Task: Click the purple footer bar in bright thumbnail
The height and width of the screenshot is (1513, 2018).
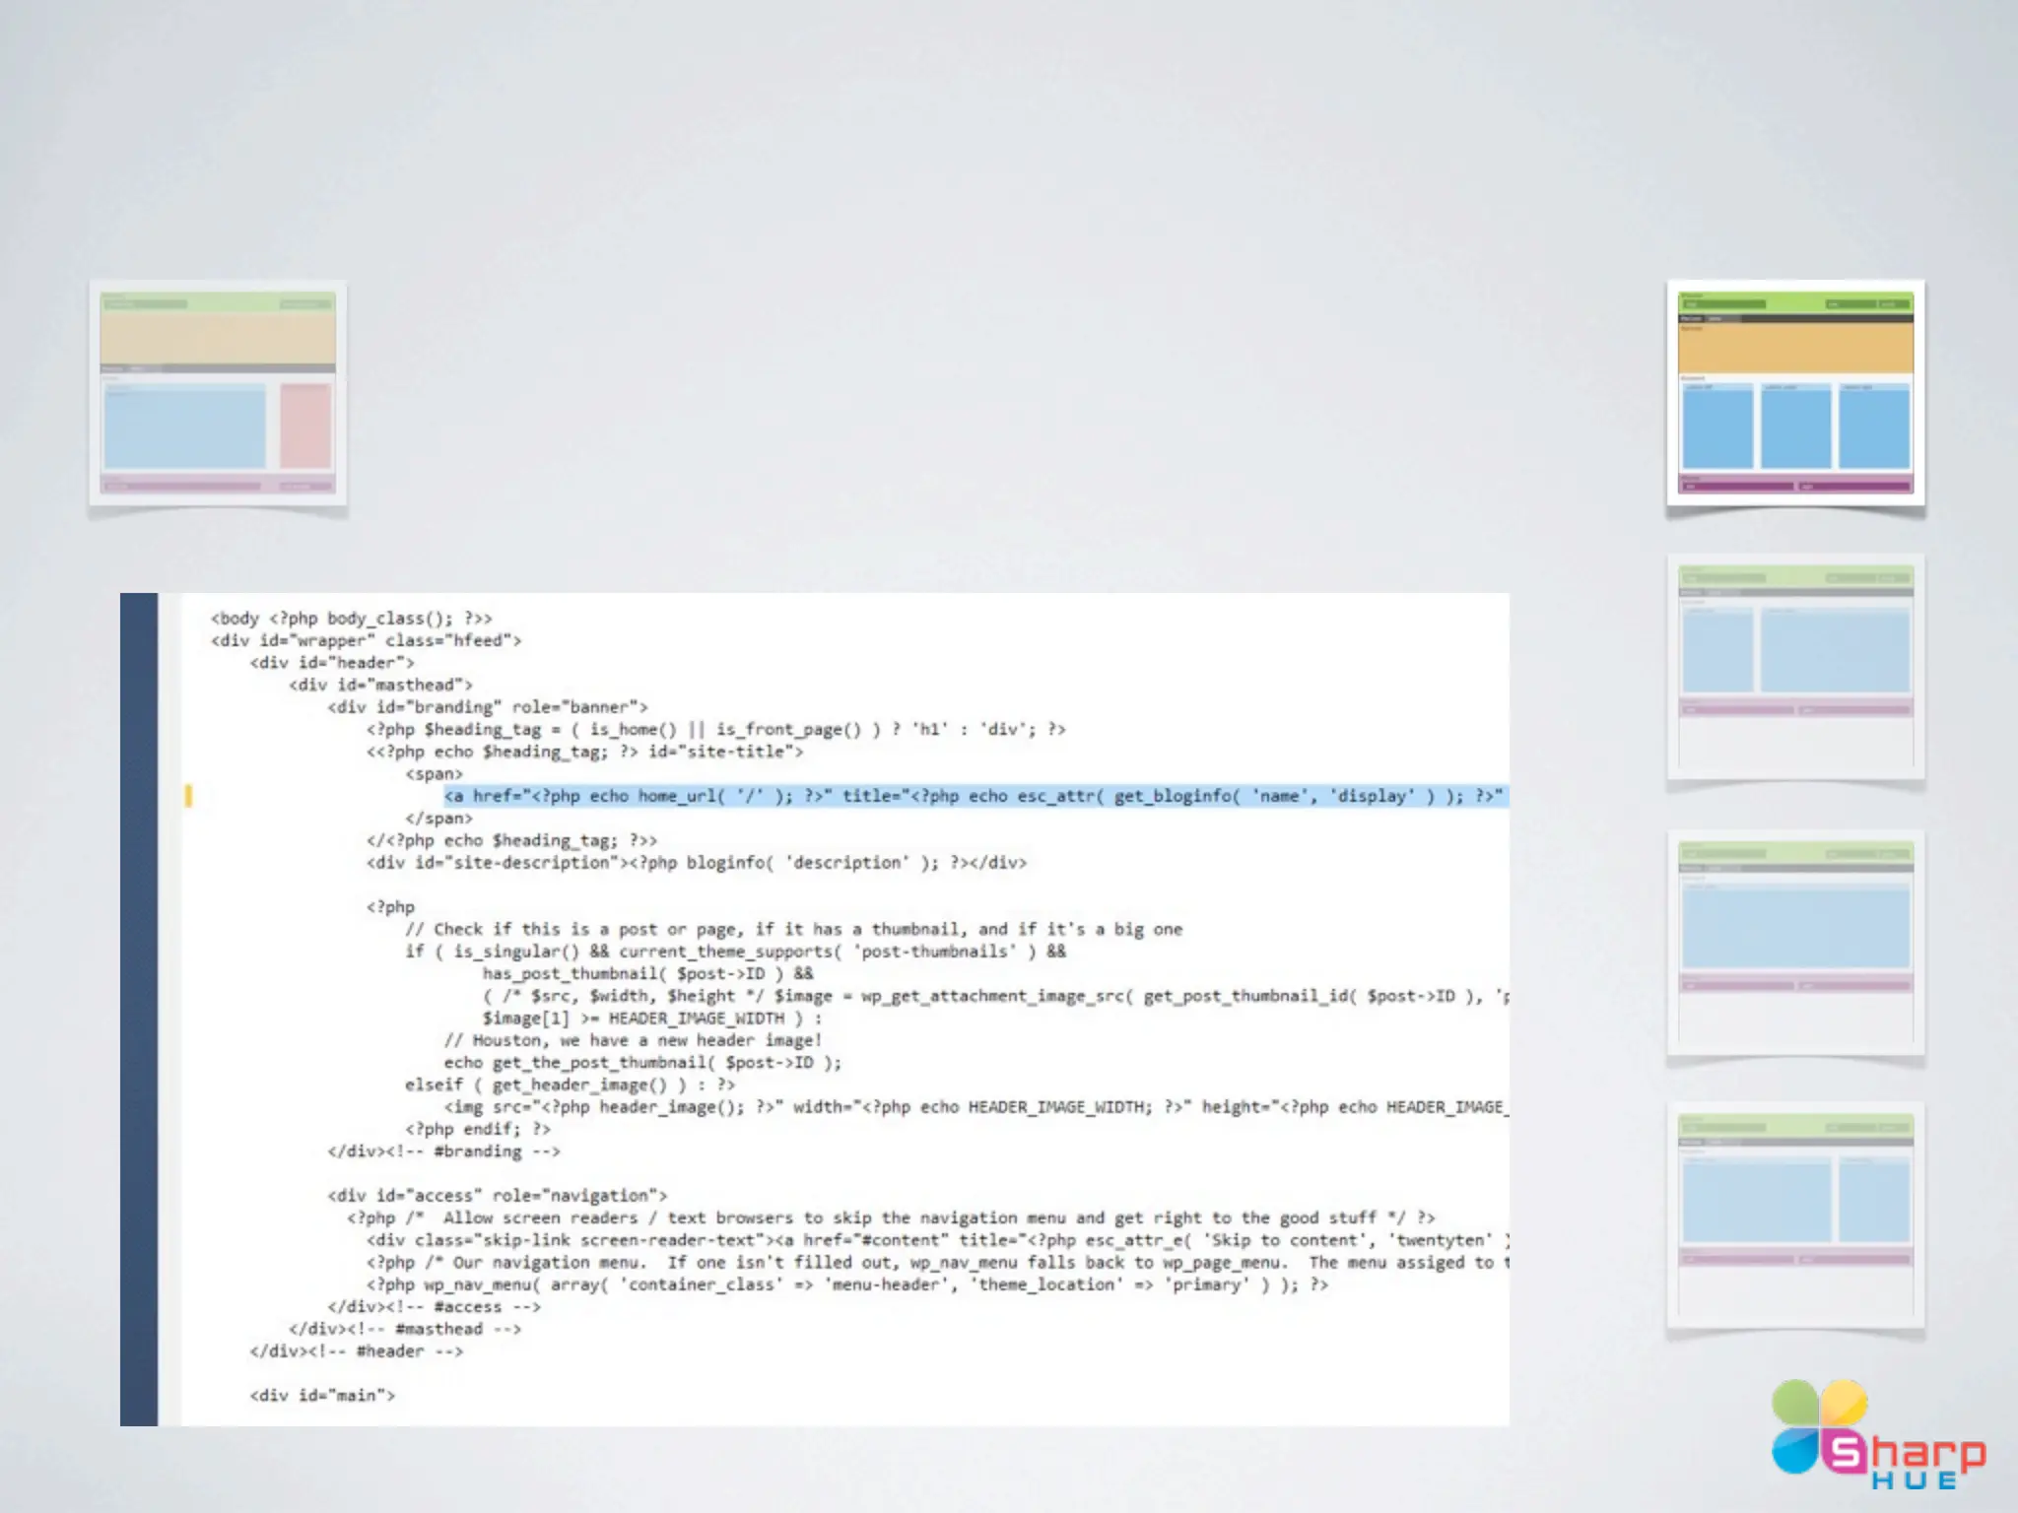Action: point(1795,485)
